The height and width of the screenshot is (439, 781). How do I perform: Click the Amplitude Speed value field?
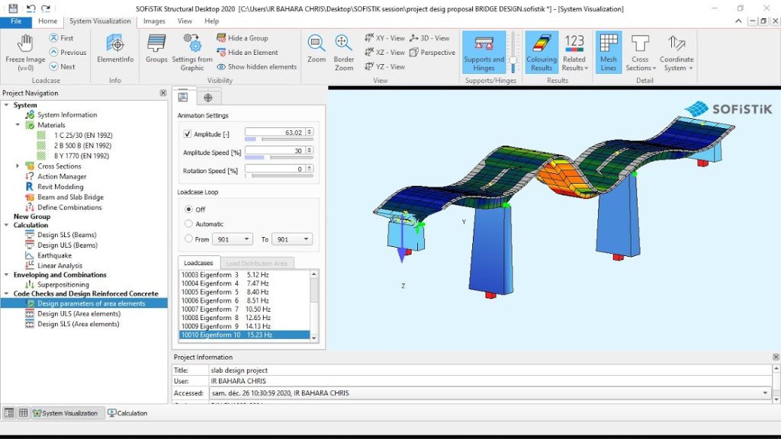tap(275, 150)
